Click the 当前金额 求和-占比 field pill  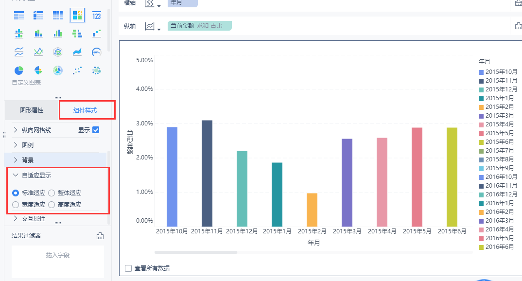(x=199, y=26)
